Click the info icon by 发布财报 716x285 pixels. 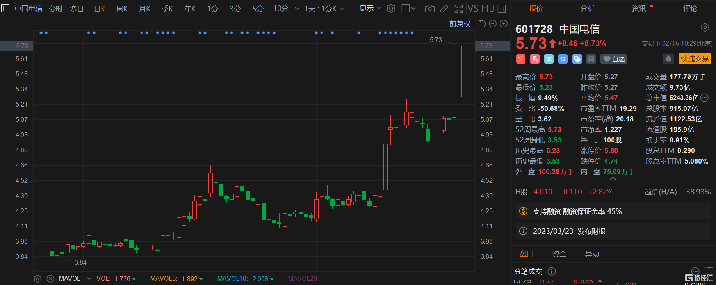tap(523, 231)
